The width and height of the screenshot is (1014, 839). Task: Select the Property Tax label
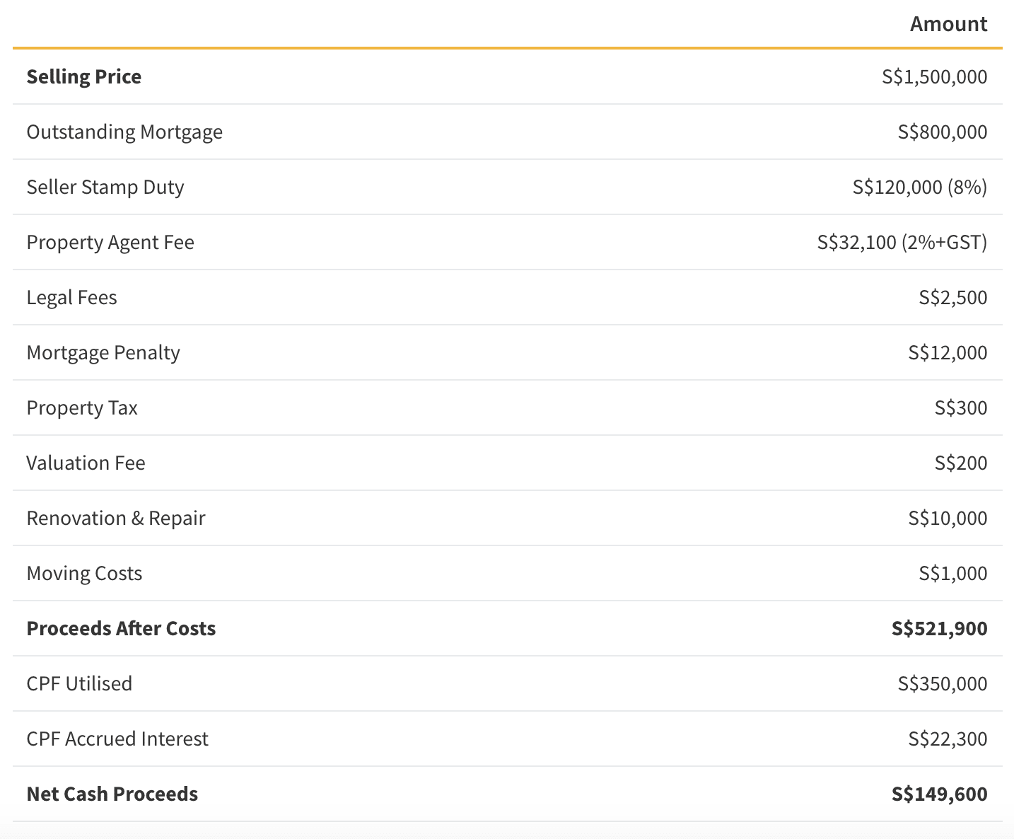(82, 408)
